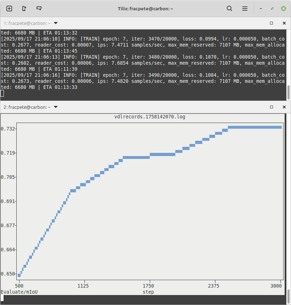Focus the training log output terminal
This screenshot has width=291, height=305.
[142, 64]
